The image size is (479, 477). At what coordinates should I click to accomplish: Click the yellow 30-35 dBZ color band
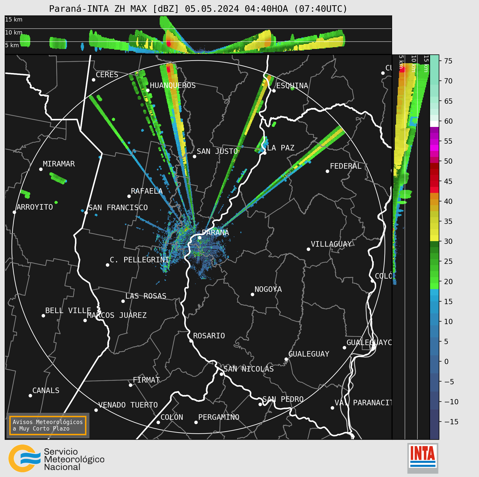point(434,226)
